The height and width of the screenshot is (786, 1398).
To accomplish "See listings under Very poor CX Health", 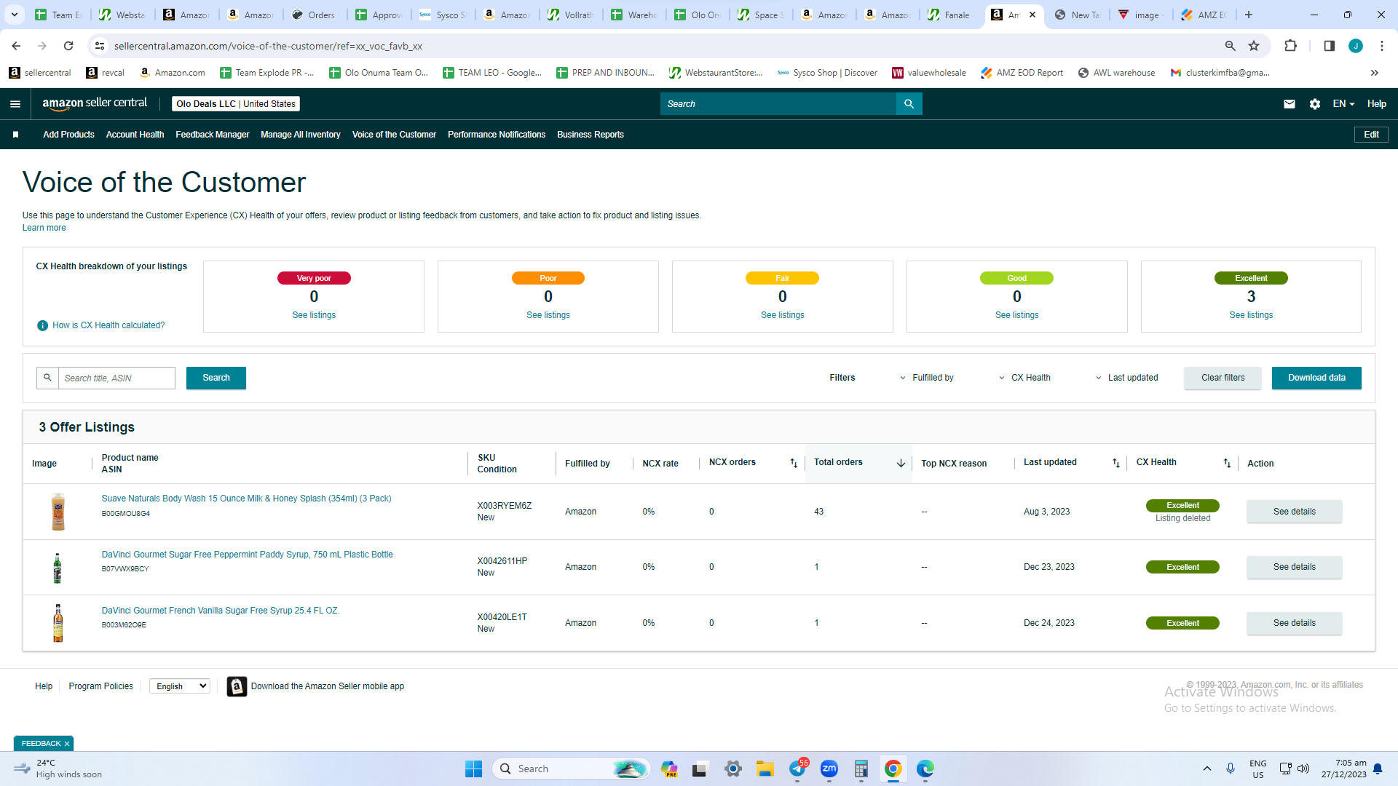I will point(314,315).
